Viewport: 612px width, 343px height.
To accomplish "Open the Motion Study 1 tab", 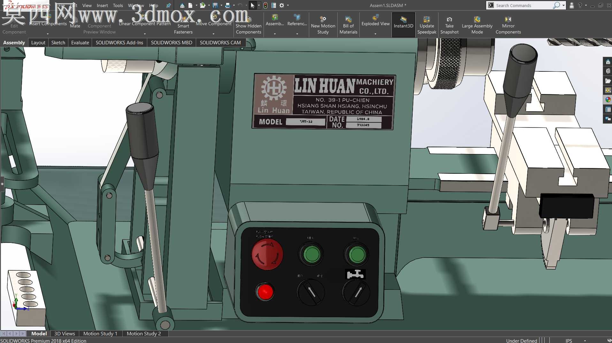I will pyautogui.click(x=100, y=333).
